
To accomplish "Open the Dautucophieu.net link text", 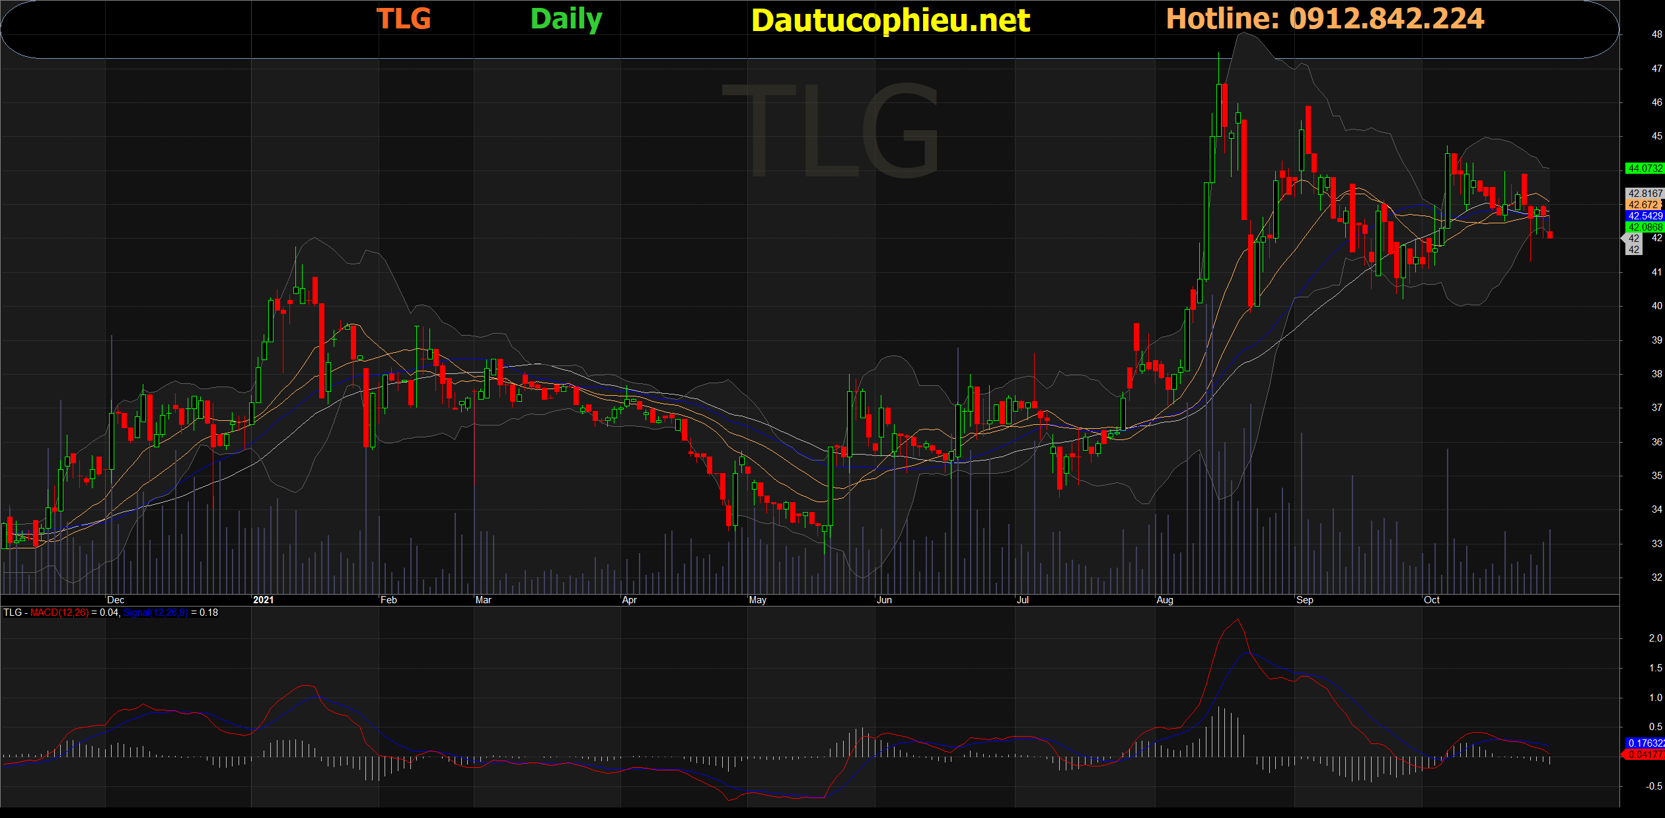I will click(890, 20).
